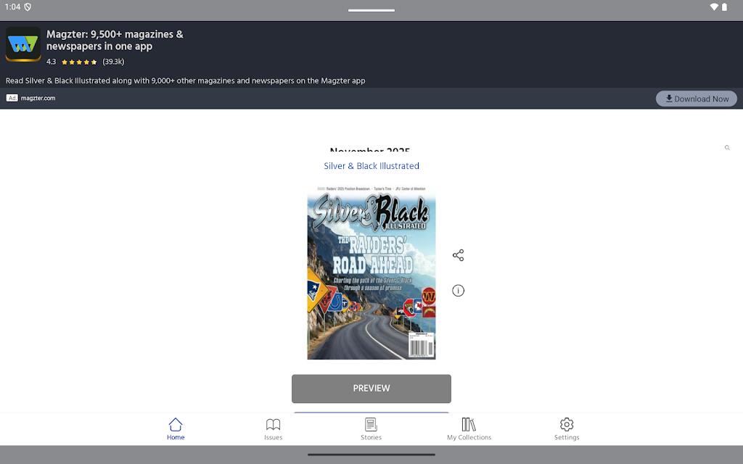Open the Settings tab
The image size is (743, 464).
point(567,429)
